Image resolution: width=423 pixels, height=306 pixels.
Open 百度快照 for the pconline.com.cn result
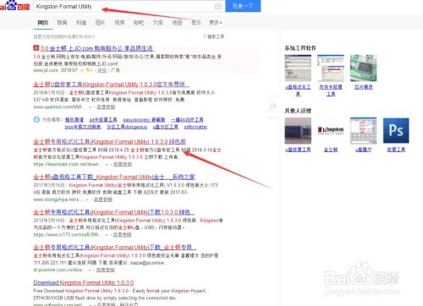point(106,270)
